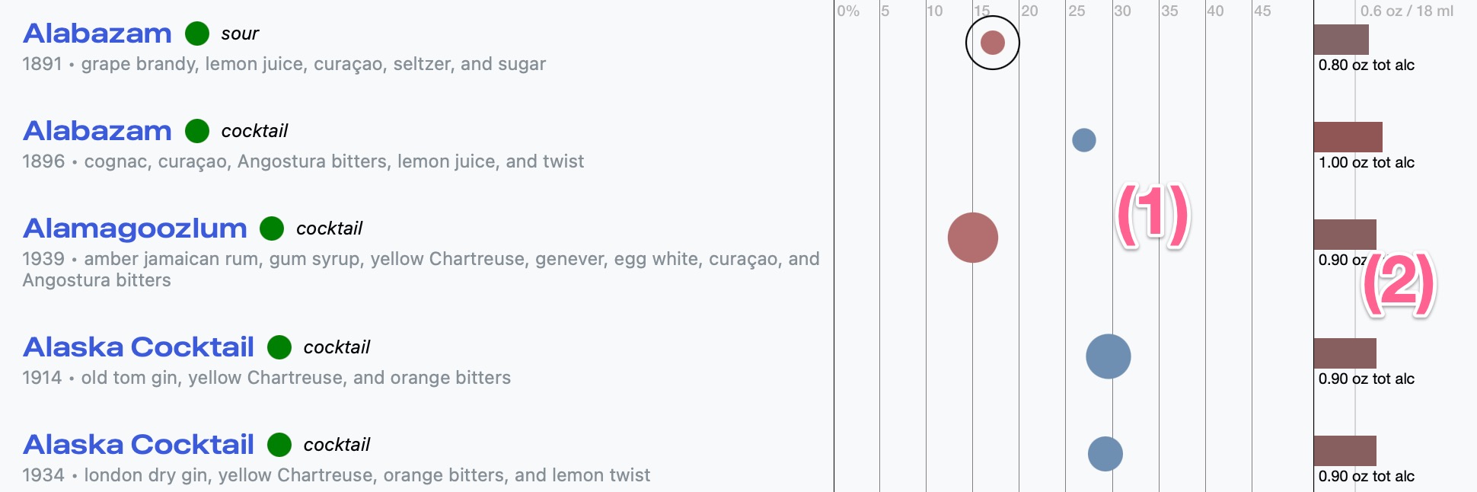
Task: Click the green dot beside the 1896 Alabazam cocktail
Action: 197,131
